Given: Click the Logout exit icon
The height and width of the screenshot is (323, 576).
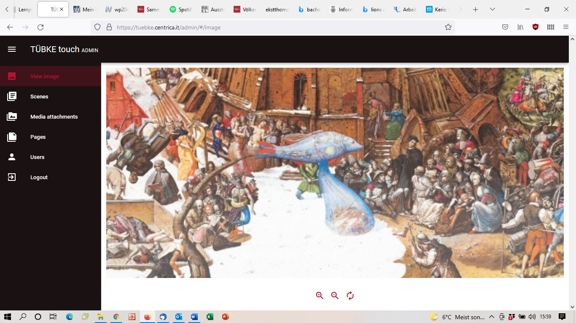Looking at the screenshot, I should coord(12,177).
